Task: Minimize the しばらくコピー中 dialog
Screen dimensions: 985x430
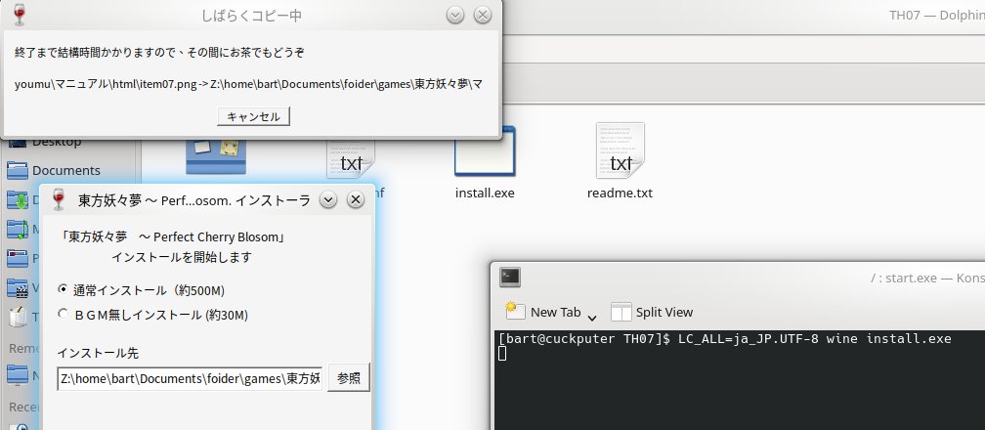Action: click(x=455, y=15)
